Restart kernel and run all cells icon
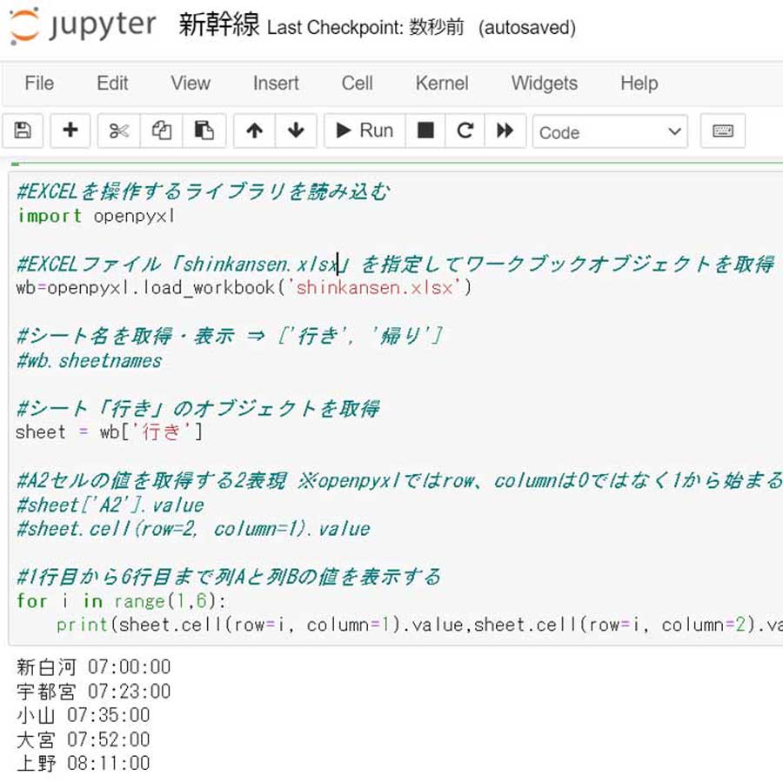The height and width of the screenshot is (783, 783). click(x=505, y=130)
